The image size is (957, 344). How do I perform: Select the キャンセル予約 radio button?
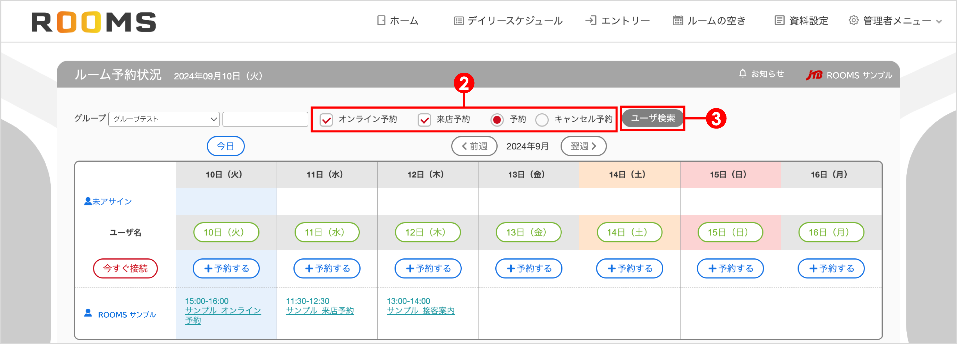[x=542, y=120]
